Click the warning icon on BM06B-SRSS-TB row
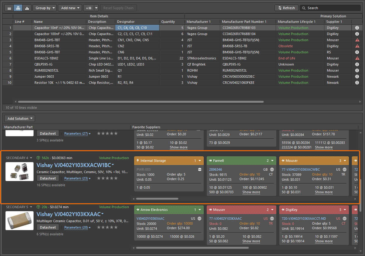Image resolution: width=365 pixels, height=256 pixels. (357, 46)
